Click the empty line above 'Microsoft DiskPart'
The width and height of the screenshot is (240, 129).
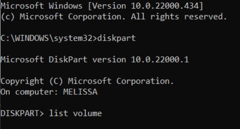tap(120, 49)
